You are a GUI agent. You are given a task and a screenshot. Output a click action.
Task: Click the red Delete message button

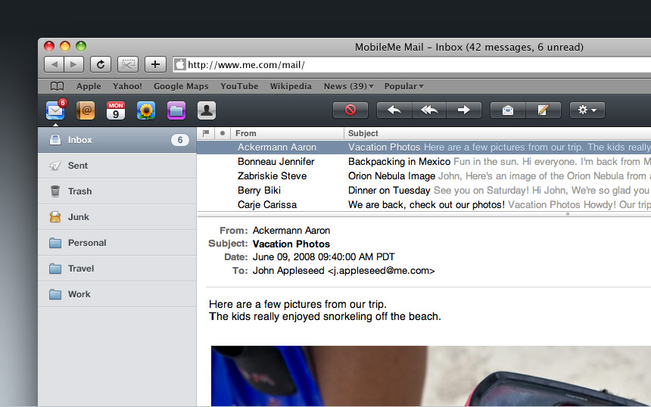point(350,110)
